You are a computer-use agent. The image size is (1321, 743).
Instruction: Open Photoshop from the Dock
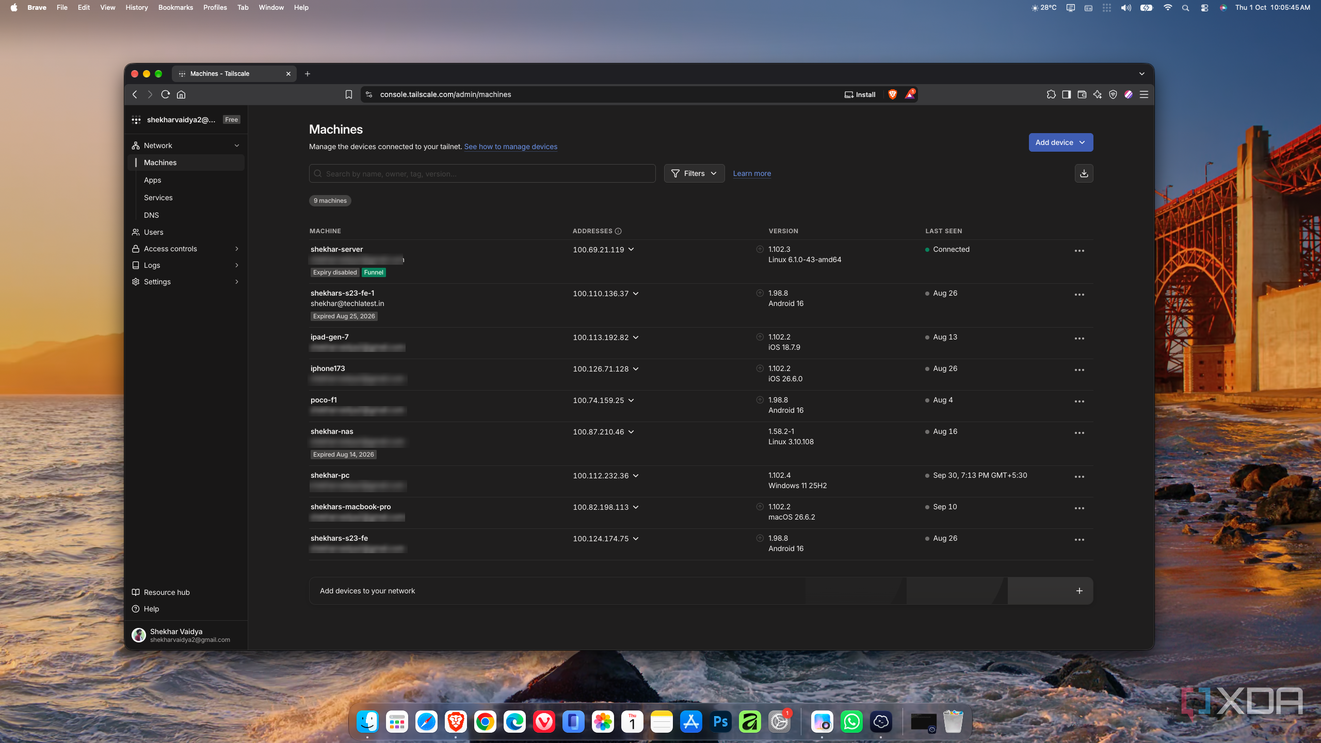[x=720, y=721]
